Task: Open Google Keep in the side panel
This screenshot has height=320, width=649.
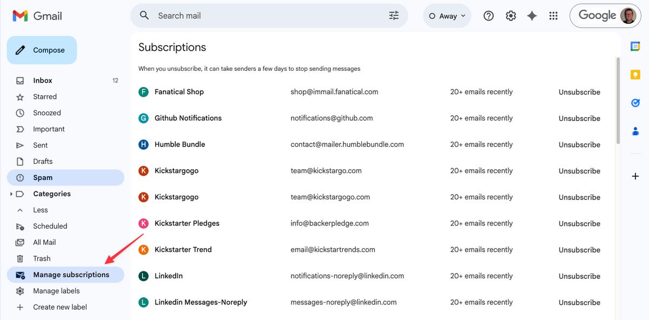Action: click(635, 75)
